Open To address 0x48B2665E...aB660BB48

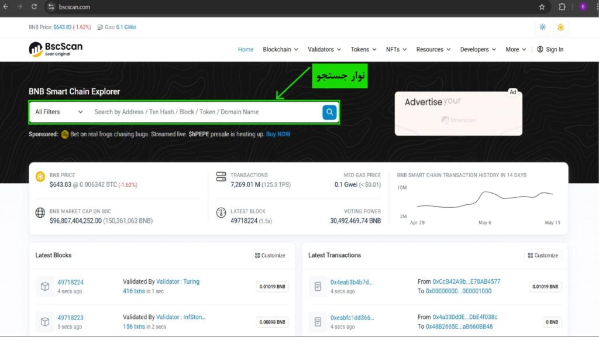point(459,326)
